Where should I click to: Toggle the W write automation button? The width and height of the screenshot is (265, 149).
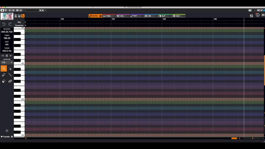[x=13, y=10]
